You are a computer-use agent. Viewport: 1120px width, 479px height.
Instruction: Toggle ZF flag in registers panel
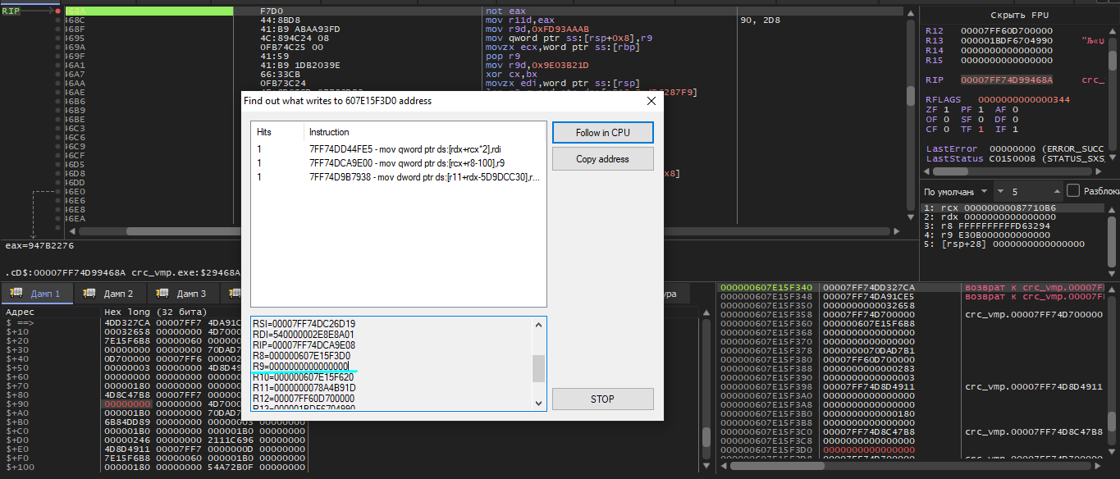[937, 109]
